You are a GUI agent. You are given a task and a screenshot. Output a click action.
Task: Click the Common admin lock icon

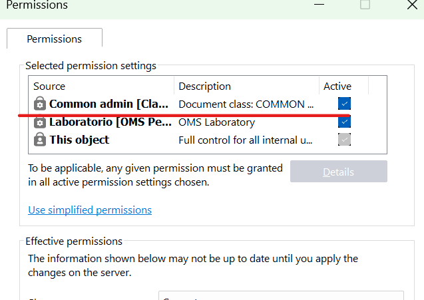(x=40, y=104)
